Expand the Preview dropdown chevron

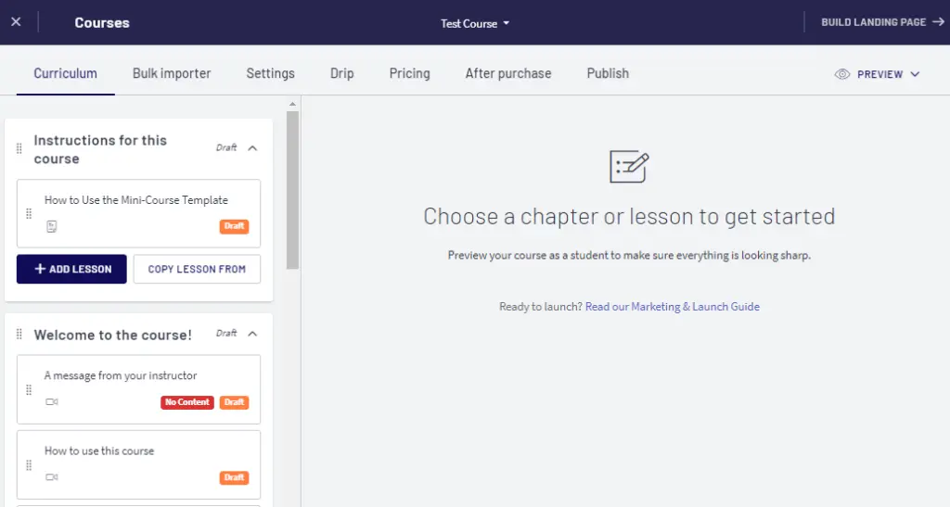tap(915, 74)
